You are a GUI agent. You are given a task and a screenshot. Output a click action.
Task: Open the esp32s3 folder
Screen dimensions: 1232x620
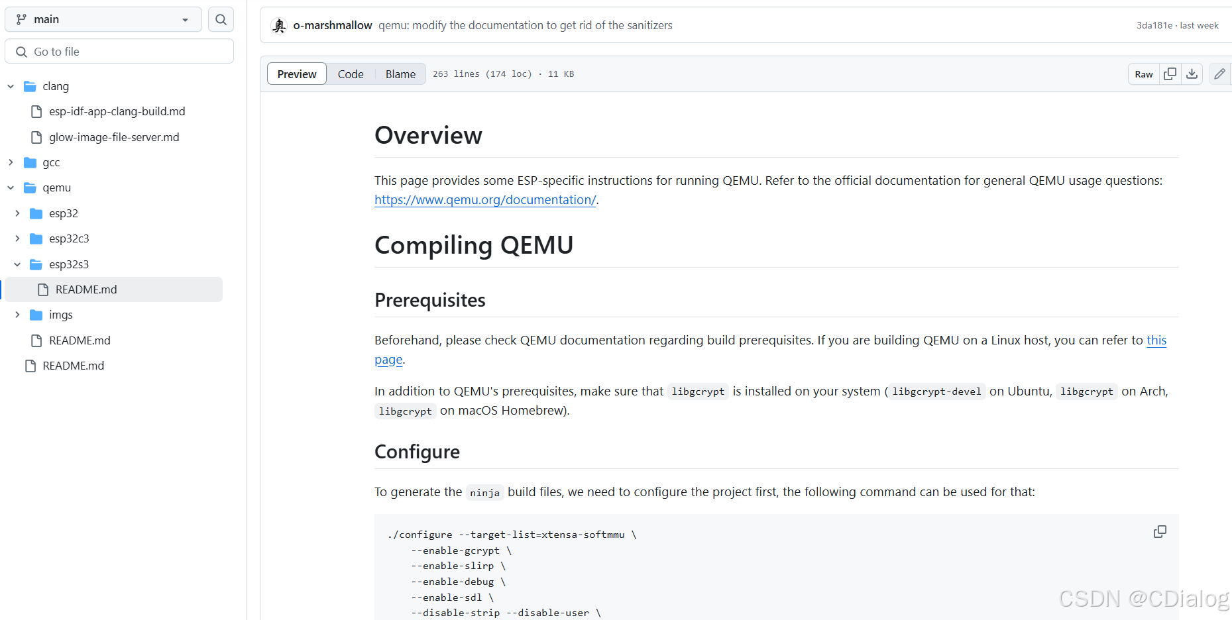pos(69,264)
